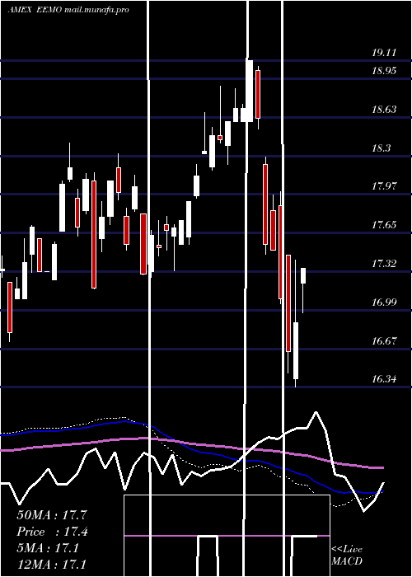412x577 pixels.
Task: Click the Live MACD label
Action: pyautogui.click(x=347, y=556)
